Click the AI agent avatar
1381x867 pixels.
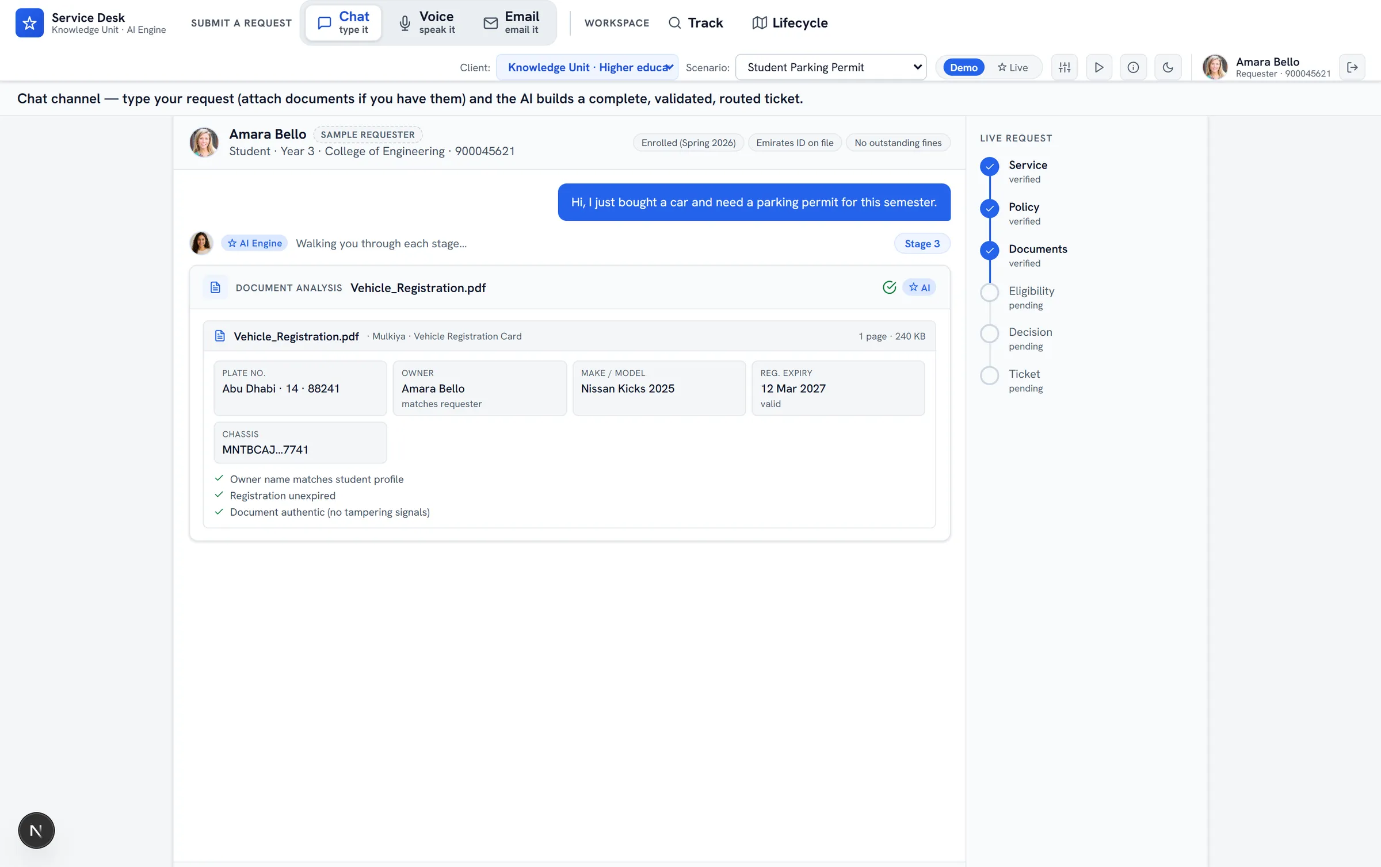click(x=201, y=243)
